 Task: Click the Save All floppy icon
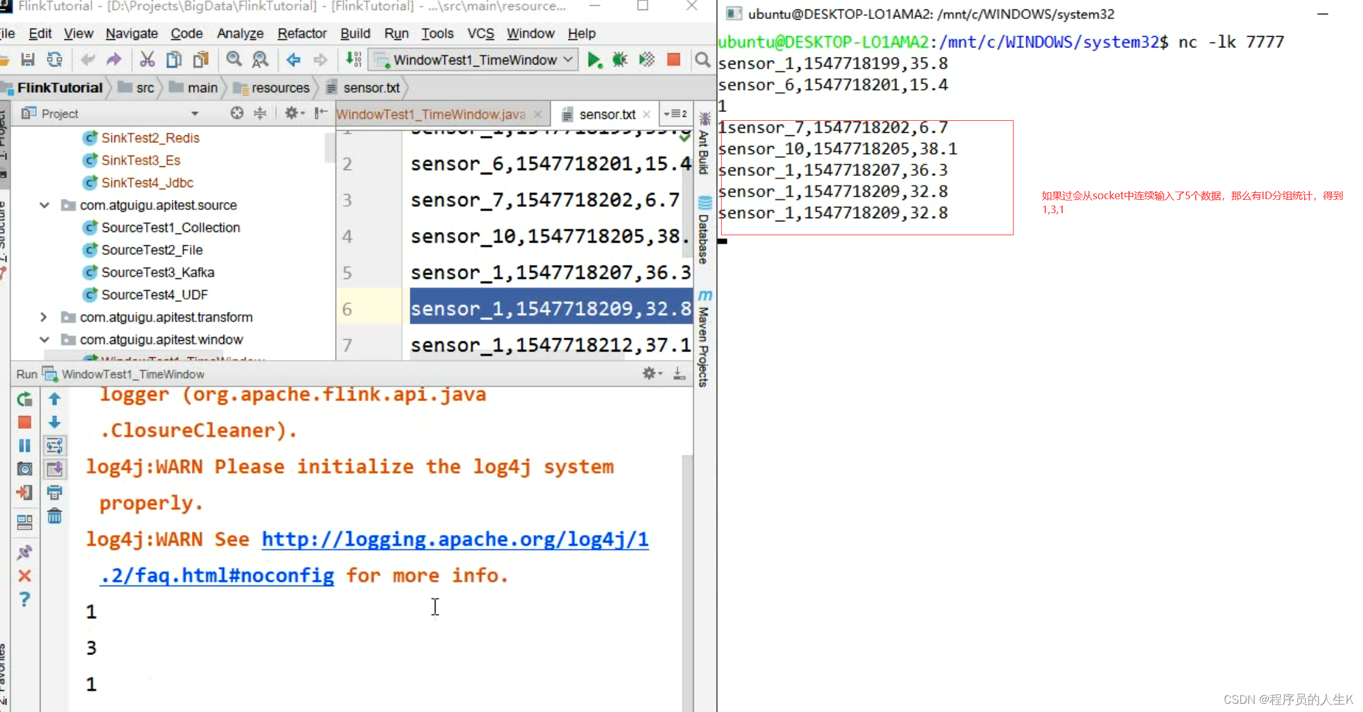click(28, 59)
